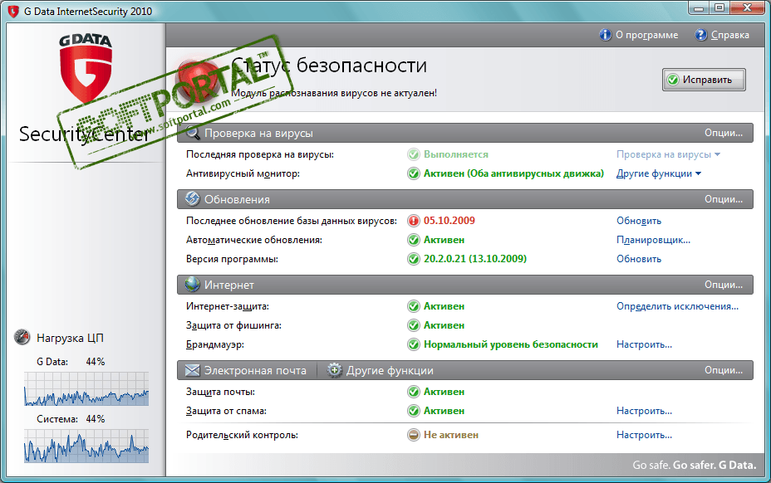Image resolution: width=771 pixels, height=483 pixels.
Task: Open Опции in Электронная почта header
Action: pyautogui.click(x=724, y=370)
